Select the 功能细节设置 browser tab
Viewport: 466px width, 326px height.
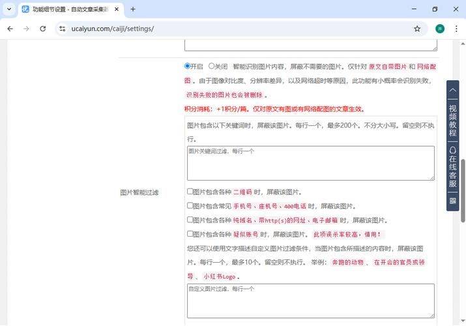click(x=71, y=9)
